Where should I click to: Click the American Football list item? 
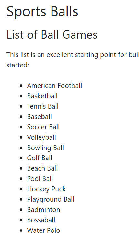pos(54,86)
